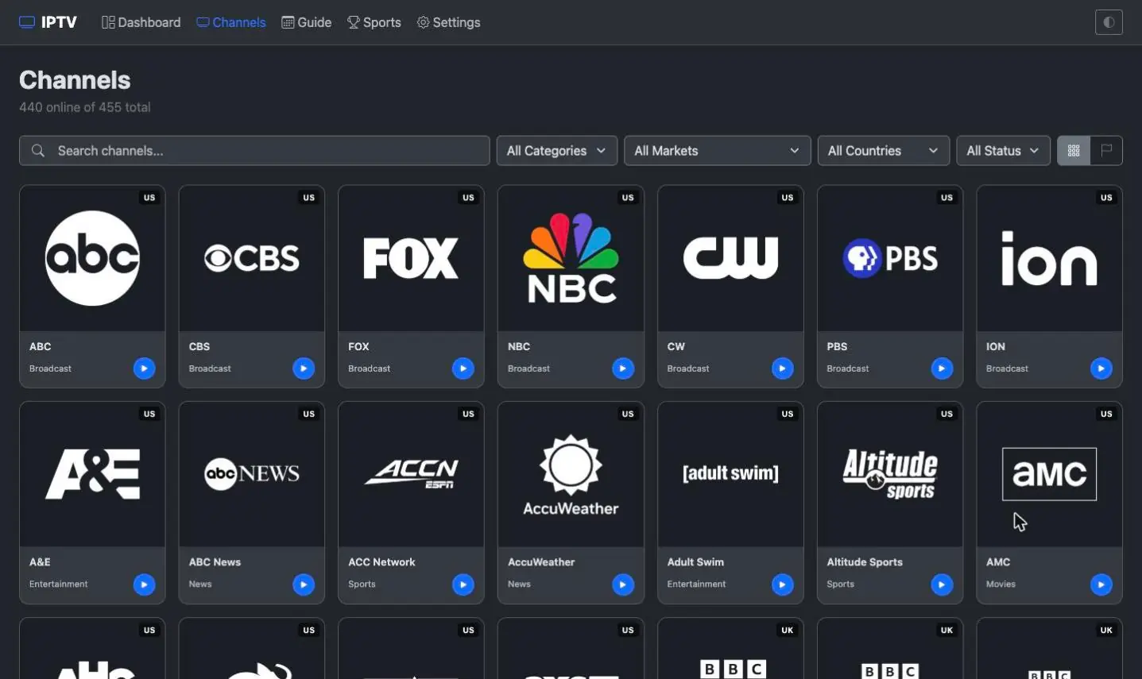Play the AMC channel

(1101, 584)
